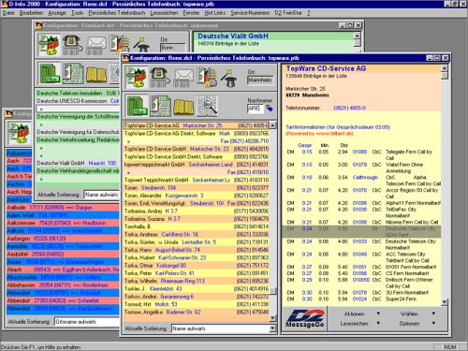Open Lesezeichen menu in menu bar
Image resolution: width=468 pixels, height=351 pixels.
164,13
